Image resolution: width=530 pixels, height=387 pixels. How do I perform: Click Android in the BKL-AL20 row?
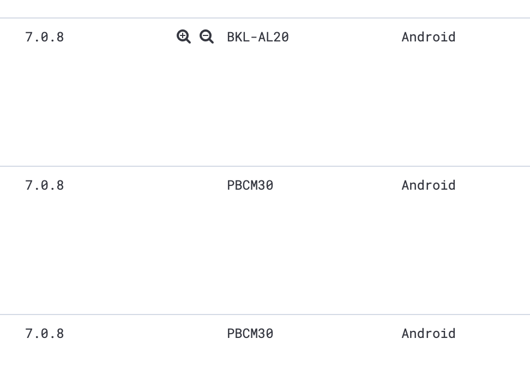[x=429, y=37]
